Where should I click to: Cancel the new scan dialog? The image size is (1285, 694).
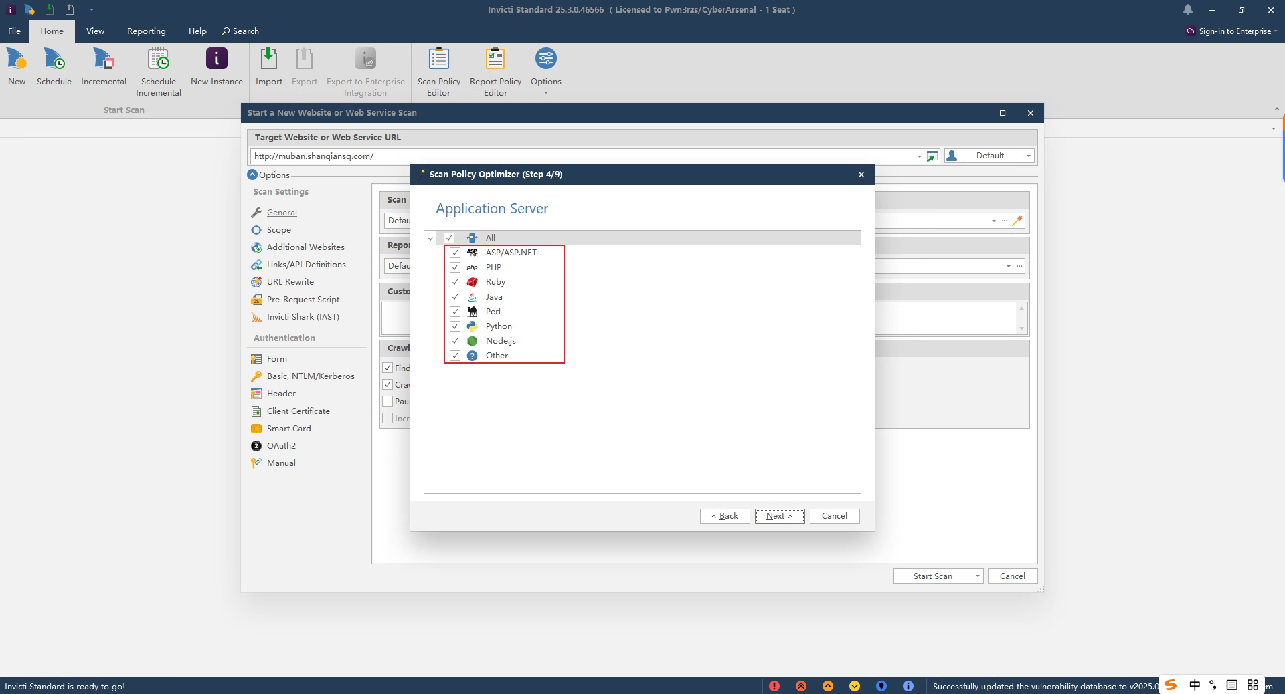1013,576
